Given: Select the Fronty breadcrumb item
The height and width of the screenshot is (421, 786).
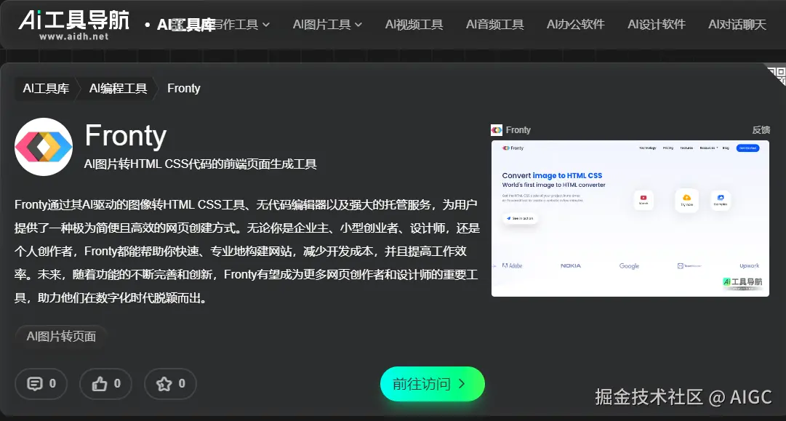Looking at the screenshot, I should click(x=183, y=89).
